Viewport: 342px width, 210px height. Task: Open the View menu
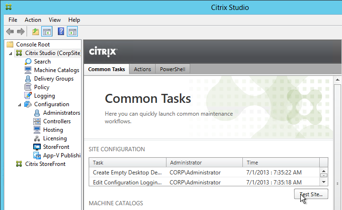[55, 20]
